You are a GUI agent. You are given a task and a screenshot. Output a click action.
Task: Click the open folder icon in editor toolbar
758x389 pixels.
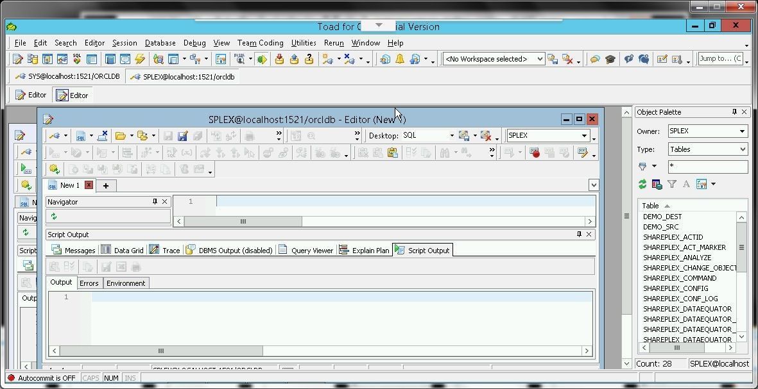click(x=121, y=136)
